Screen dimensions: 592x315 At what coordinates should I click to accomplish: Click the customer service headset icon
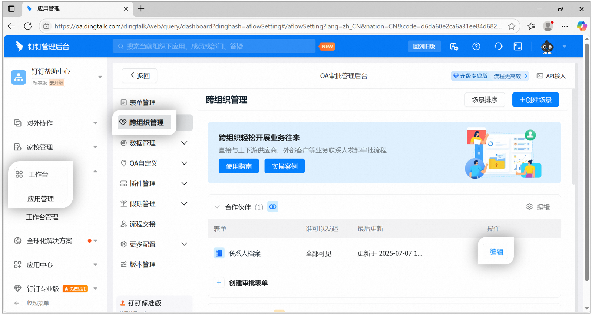click(498, 46)
